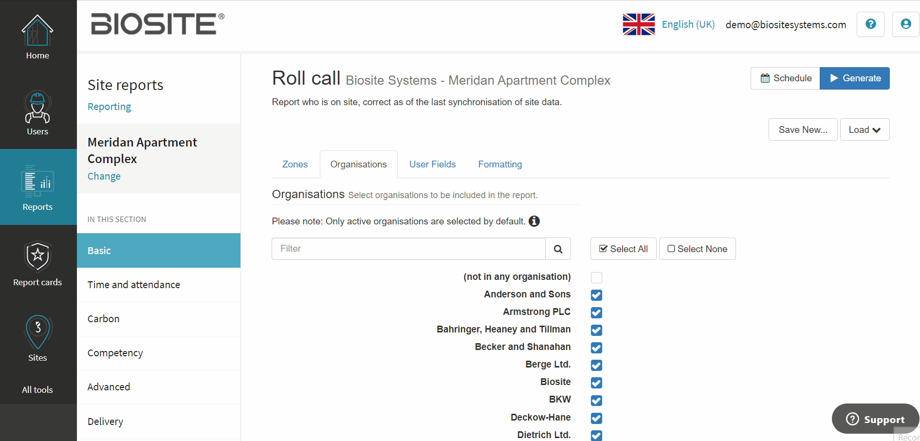Generate the Roll call report

tap(855, 78)
